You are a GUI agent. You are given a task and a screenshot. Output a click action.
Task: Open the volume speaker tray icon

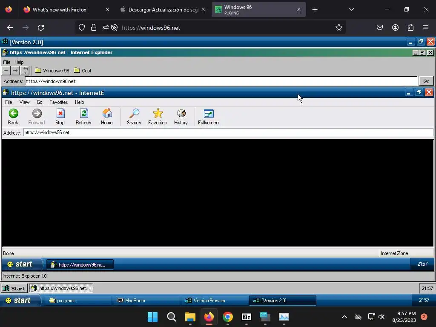[x=381, y=317]
